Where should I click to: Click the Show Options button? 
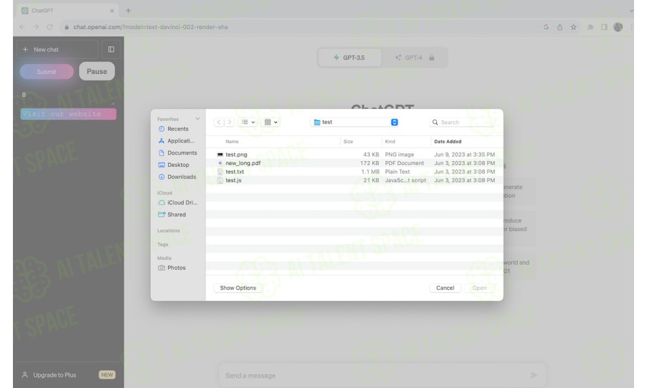click(x=238, y=288)
